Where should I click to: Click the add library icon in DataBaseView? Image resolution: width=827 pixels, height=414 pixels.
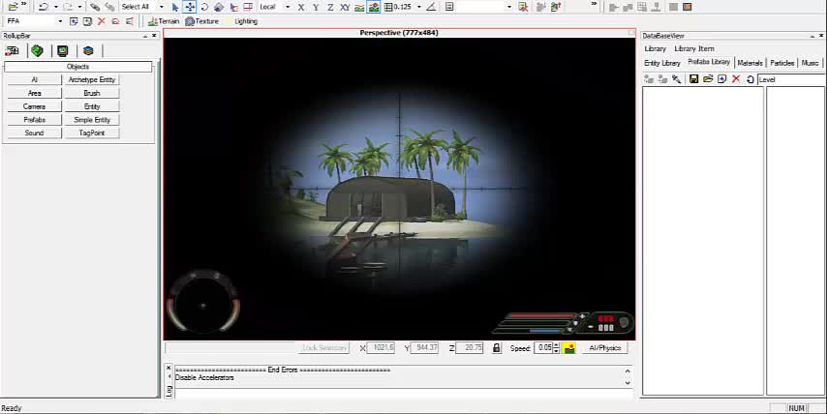pyautogui.click(x=722, y=79)
